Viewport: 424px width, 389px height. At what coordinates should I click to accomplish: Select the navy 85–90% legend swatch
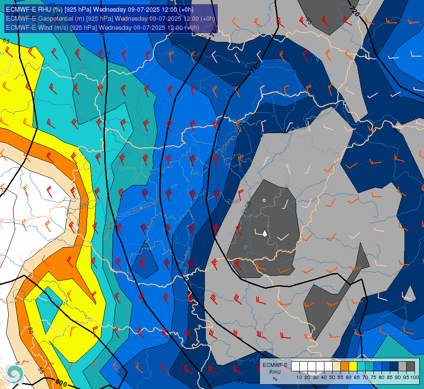tap(394, 367)
